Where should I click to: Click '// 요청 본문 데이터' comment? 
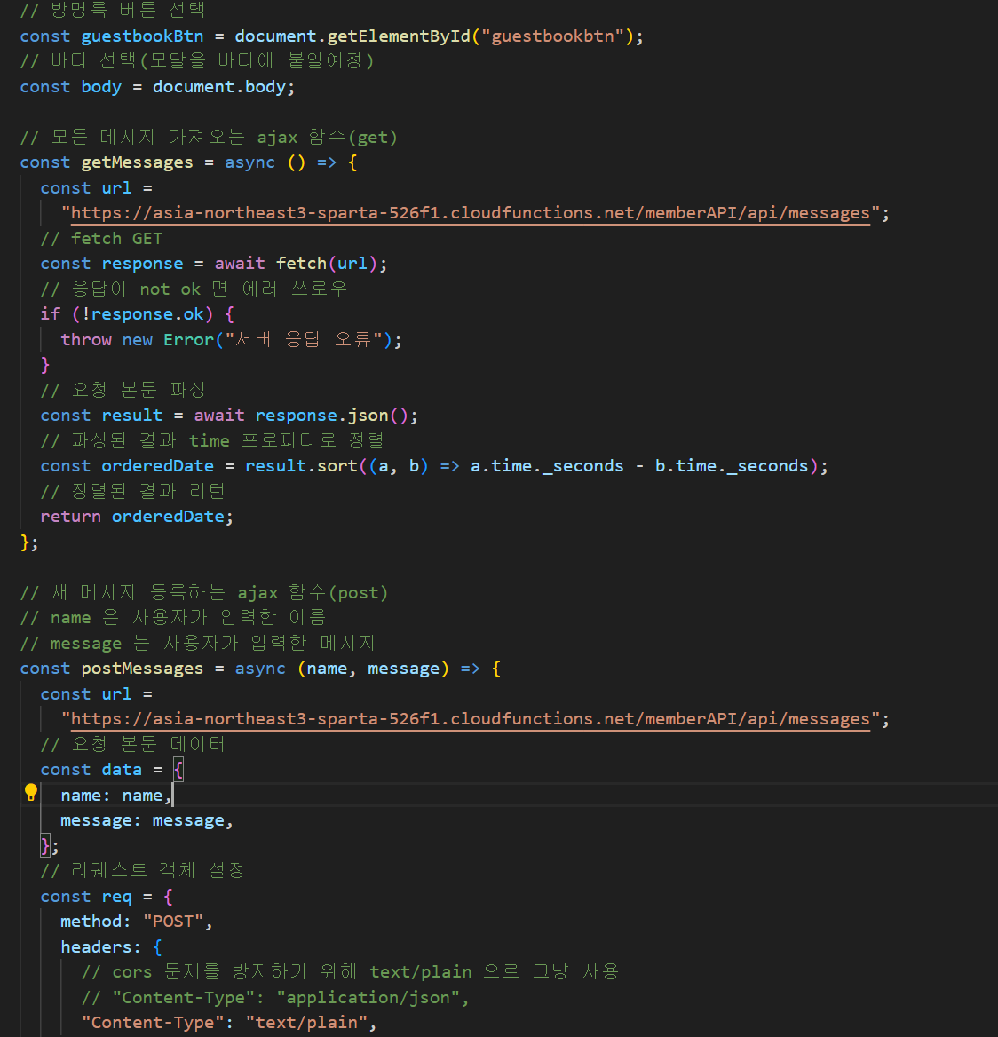[x=133, y=745]
